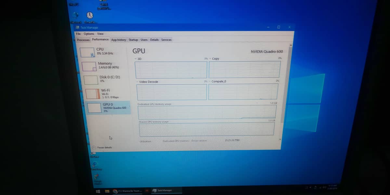The image size is (390, 195).
Task: Open File Explorer from the taskbar
Action: click(x=107, y=191)
